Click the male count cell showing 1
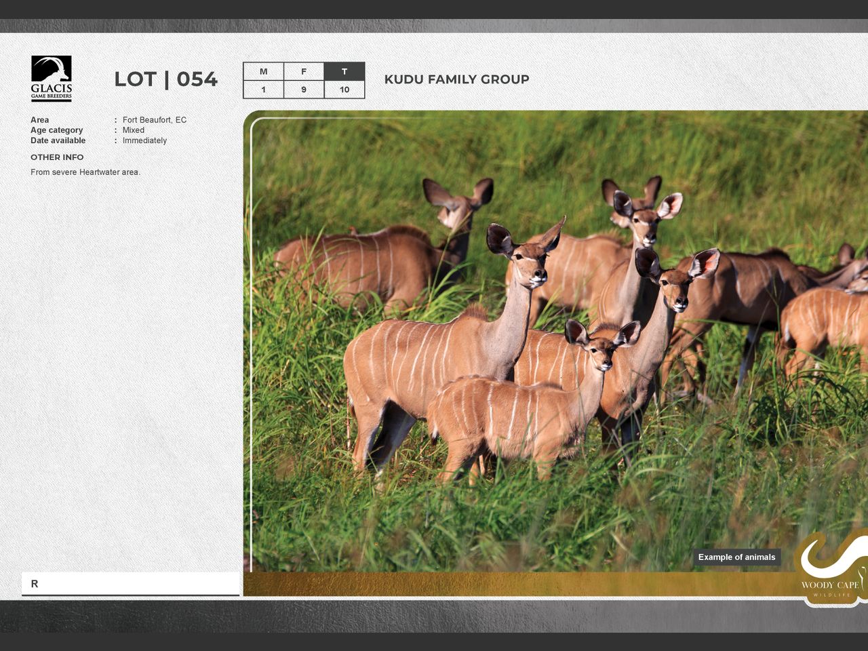The image size is (868, 651). 263,90
